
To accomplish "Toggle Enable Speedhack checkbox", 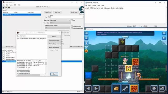I will coord(72,28).
